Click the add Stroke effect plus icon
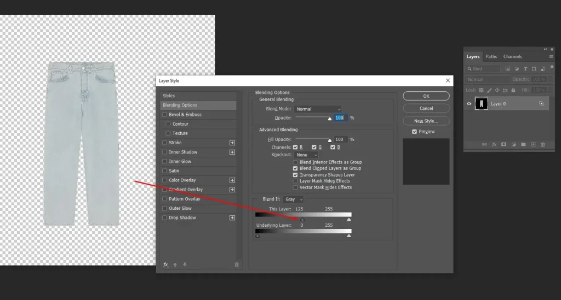The height and width of the screenshot is (300, 561). coord(232,143)
